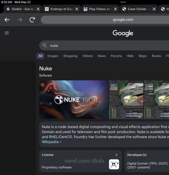
Task: Open the middle Nuke interface screenshot thumbnail
Action: click(126, 100)
